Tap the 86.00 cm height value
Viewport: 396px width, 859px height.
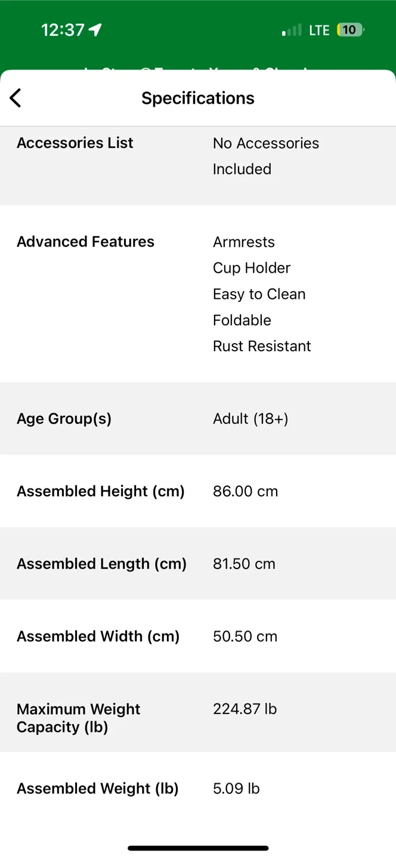click(x=245, y=492)
